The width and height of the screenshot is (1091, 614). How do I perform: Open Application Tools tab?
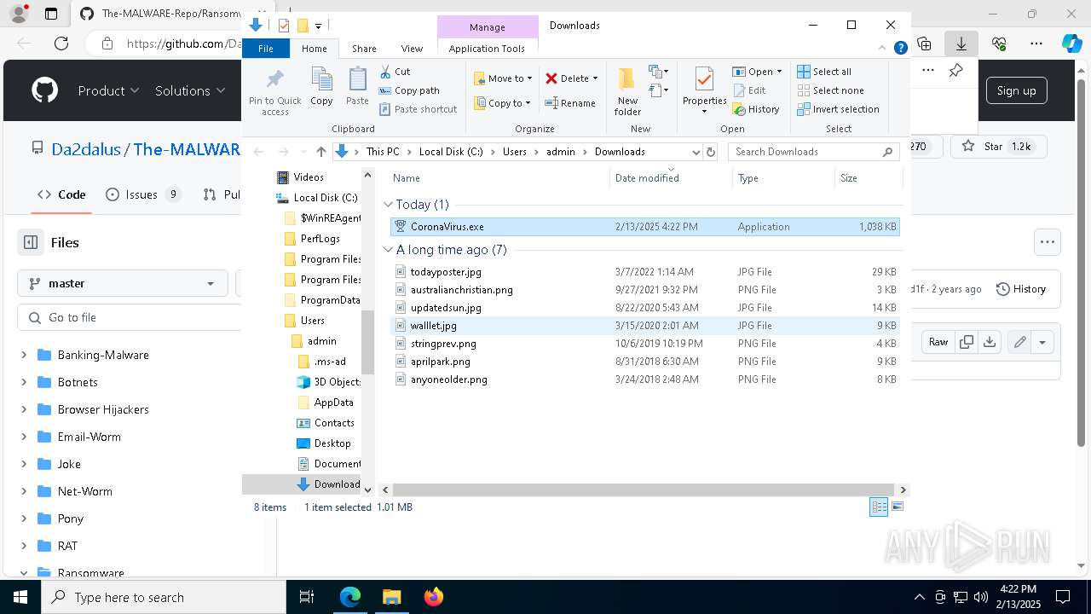pyautogui.click(x=487, y=49)
